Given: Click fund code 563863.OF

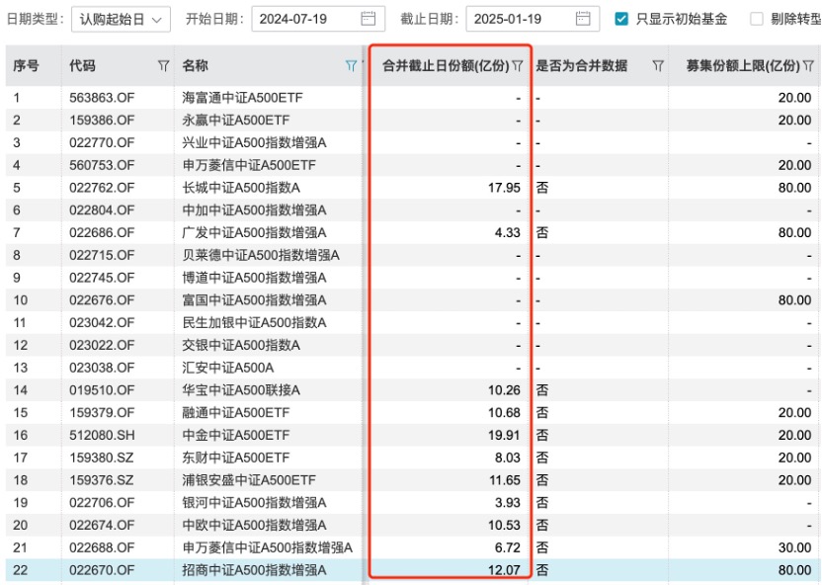Looking at the screenshot, I should point(102,98).
